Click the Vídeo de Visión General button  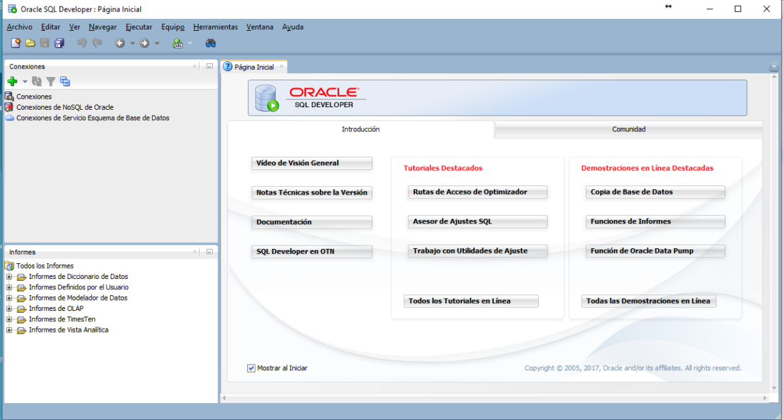(311, 163)
